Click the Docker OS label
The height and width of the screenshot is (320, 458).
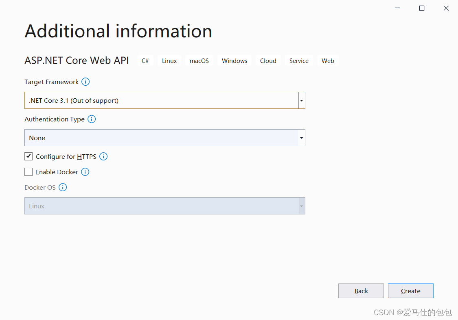pyautogui.click(x=40, y=187)
